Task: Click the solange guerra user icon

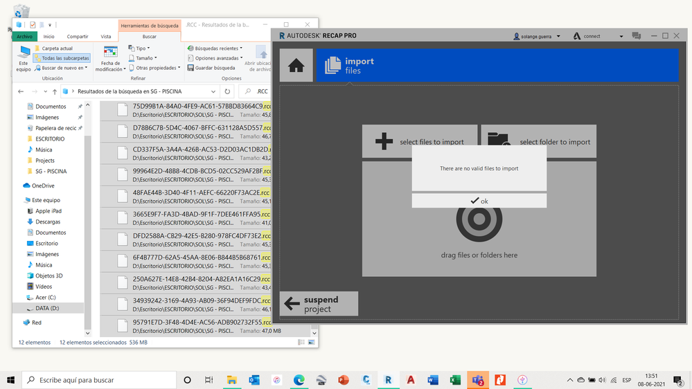Action: pyautogui.click(x=516, y=36)
